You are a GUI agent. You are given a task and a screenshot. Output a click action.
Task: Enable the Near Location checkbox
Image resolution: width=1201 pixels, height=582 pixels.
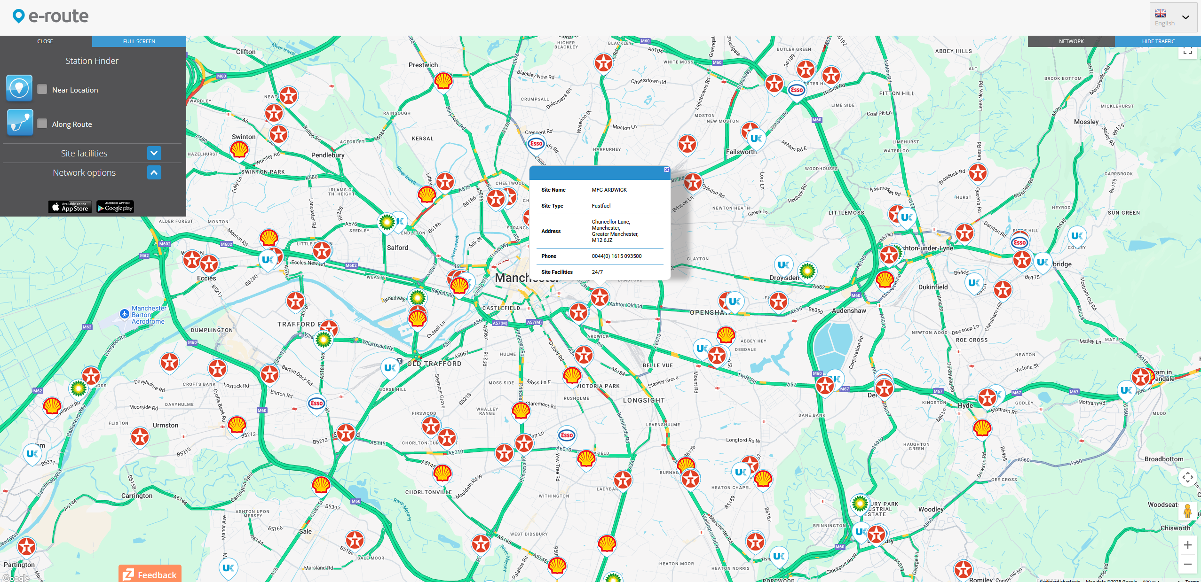pyautogui.click(x=42, y=89)
